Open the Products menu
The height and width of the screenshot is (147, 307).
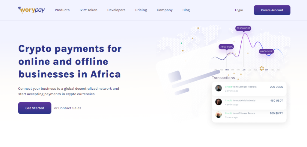pyautogui.click(x=62, y=10)
